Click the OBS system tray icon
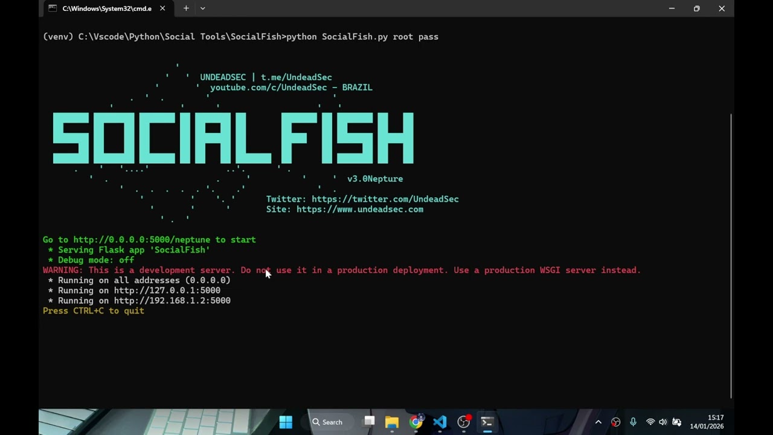 point(615,422)
